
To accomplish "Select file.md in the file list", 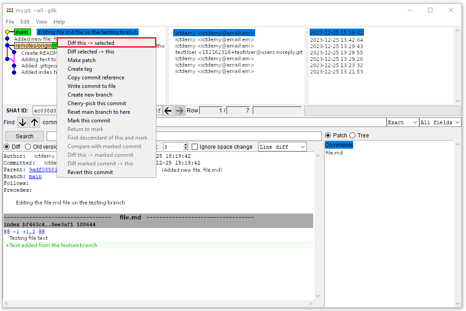I will pyautogui.click(x=334, y=153).
